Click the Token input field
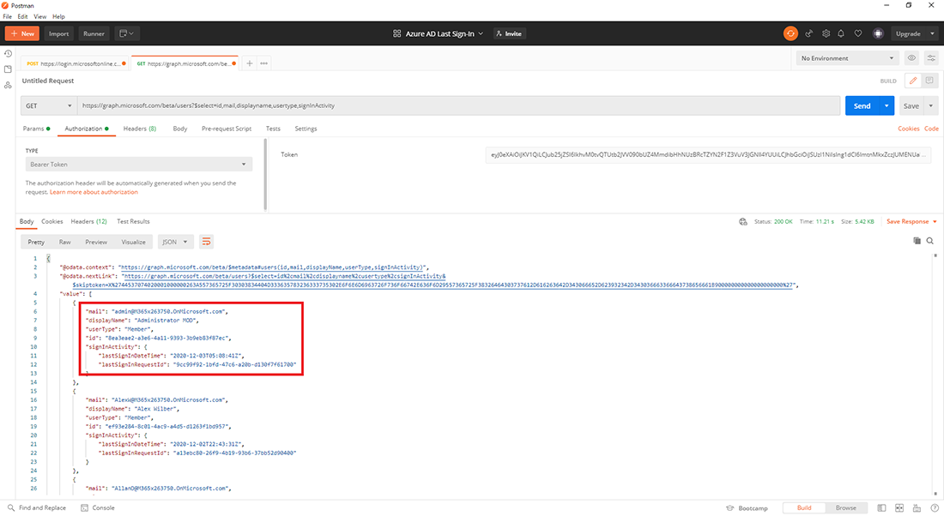The width and height of the screenshot is (944, 516). click(708, 155)
